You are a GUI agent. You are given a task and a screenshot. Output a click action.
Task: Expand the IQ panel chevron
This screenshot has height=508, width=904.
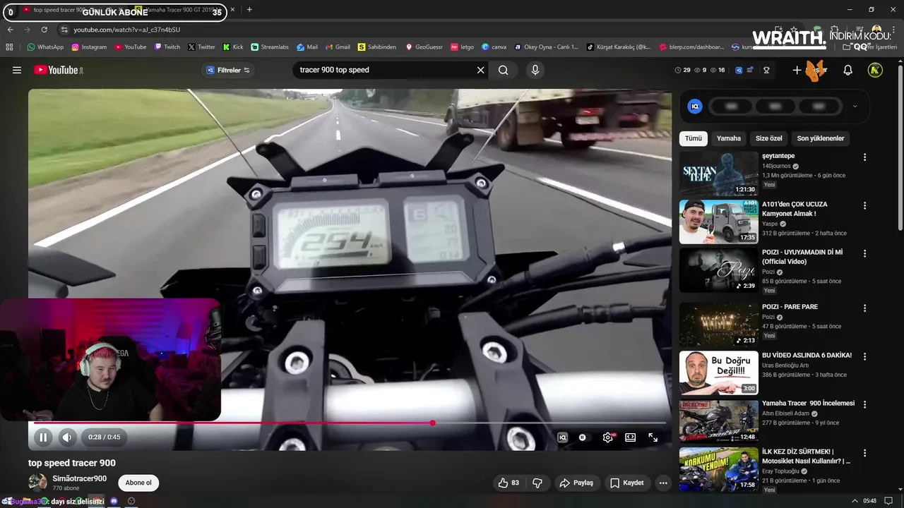855,107
